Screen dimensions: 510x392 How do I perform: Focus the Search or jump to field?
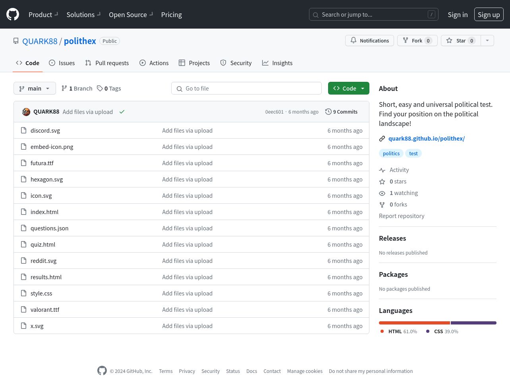pos(373,14)
